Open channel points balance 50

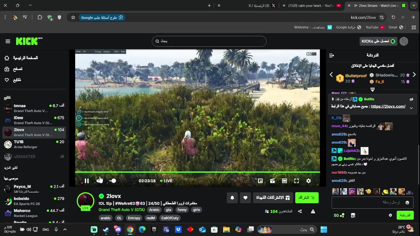click(339, 215)
